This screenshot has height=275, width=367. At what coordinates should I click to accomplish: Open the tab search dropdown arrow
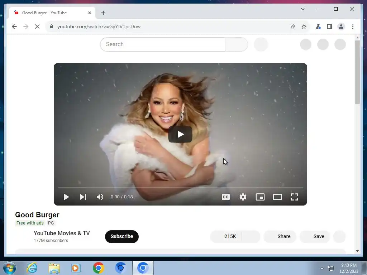tap(302, 9)
